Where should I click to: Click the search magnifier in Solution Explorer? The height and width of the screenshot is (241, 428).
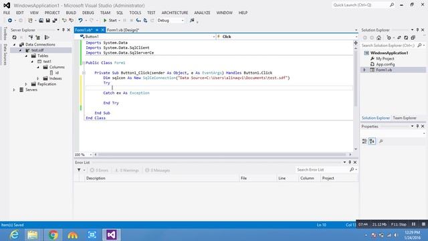[x=419, y=46]
